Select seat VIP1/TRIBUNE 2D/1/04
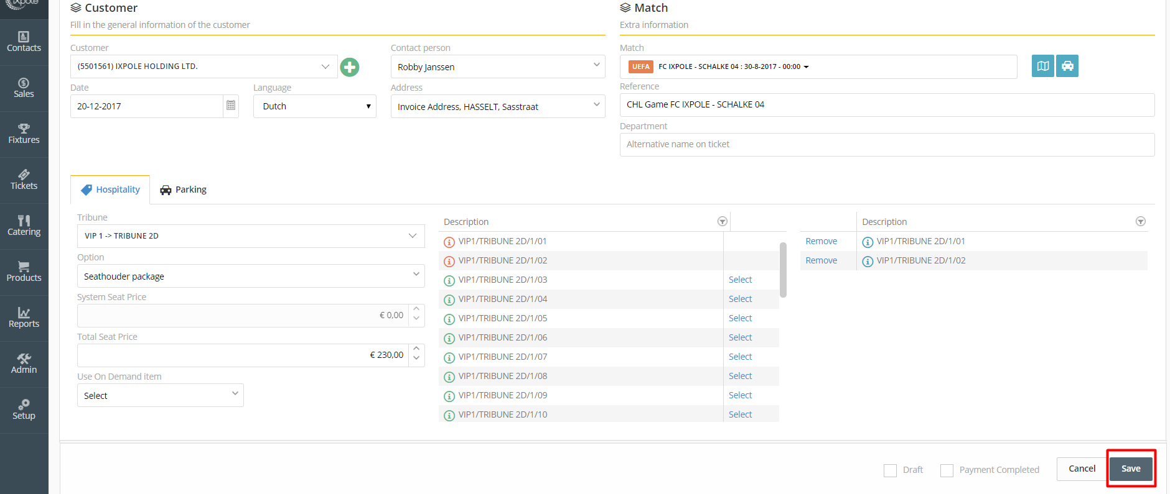Image resolution: width=1170 pixels, height=494 pixels. [740, 299]
